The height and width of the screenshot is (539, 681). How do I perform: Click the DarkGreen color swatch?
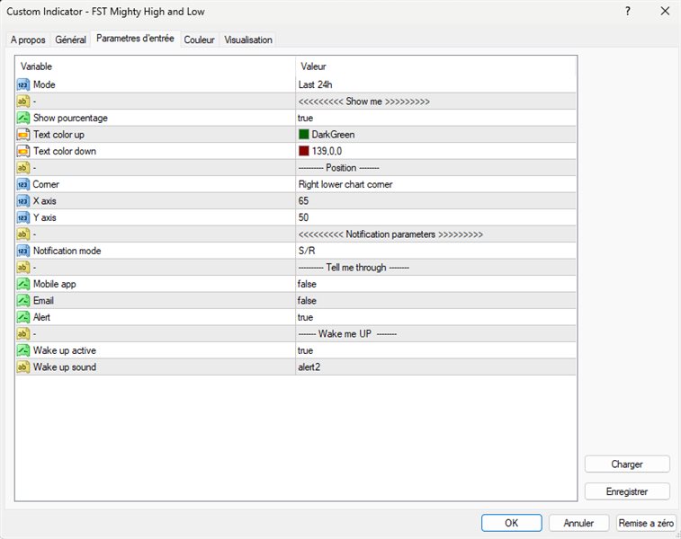pyautogui.click(x=304, y=135)
